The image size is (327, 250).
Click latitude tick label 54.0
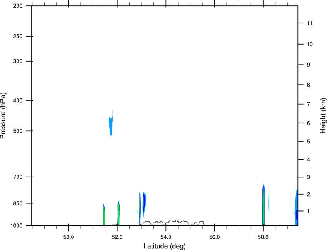(x=166, y=237)
